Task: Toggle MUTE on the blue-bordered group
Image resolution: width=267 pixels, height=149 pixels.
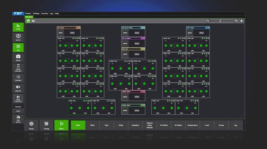Action: [x=190, y=33]
